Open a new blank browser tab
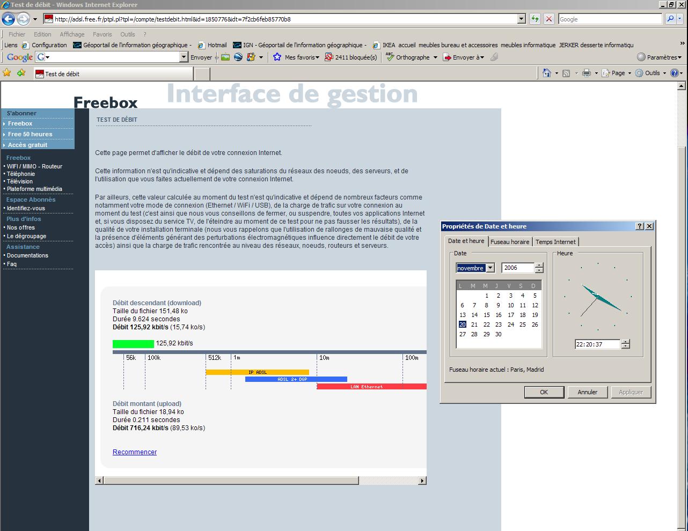 (202, 74)
